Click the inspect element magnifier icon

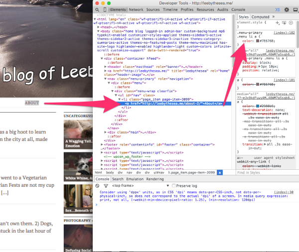pos(97,9)
